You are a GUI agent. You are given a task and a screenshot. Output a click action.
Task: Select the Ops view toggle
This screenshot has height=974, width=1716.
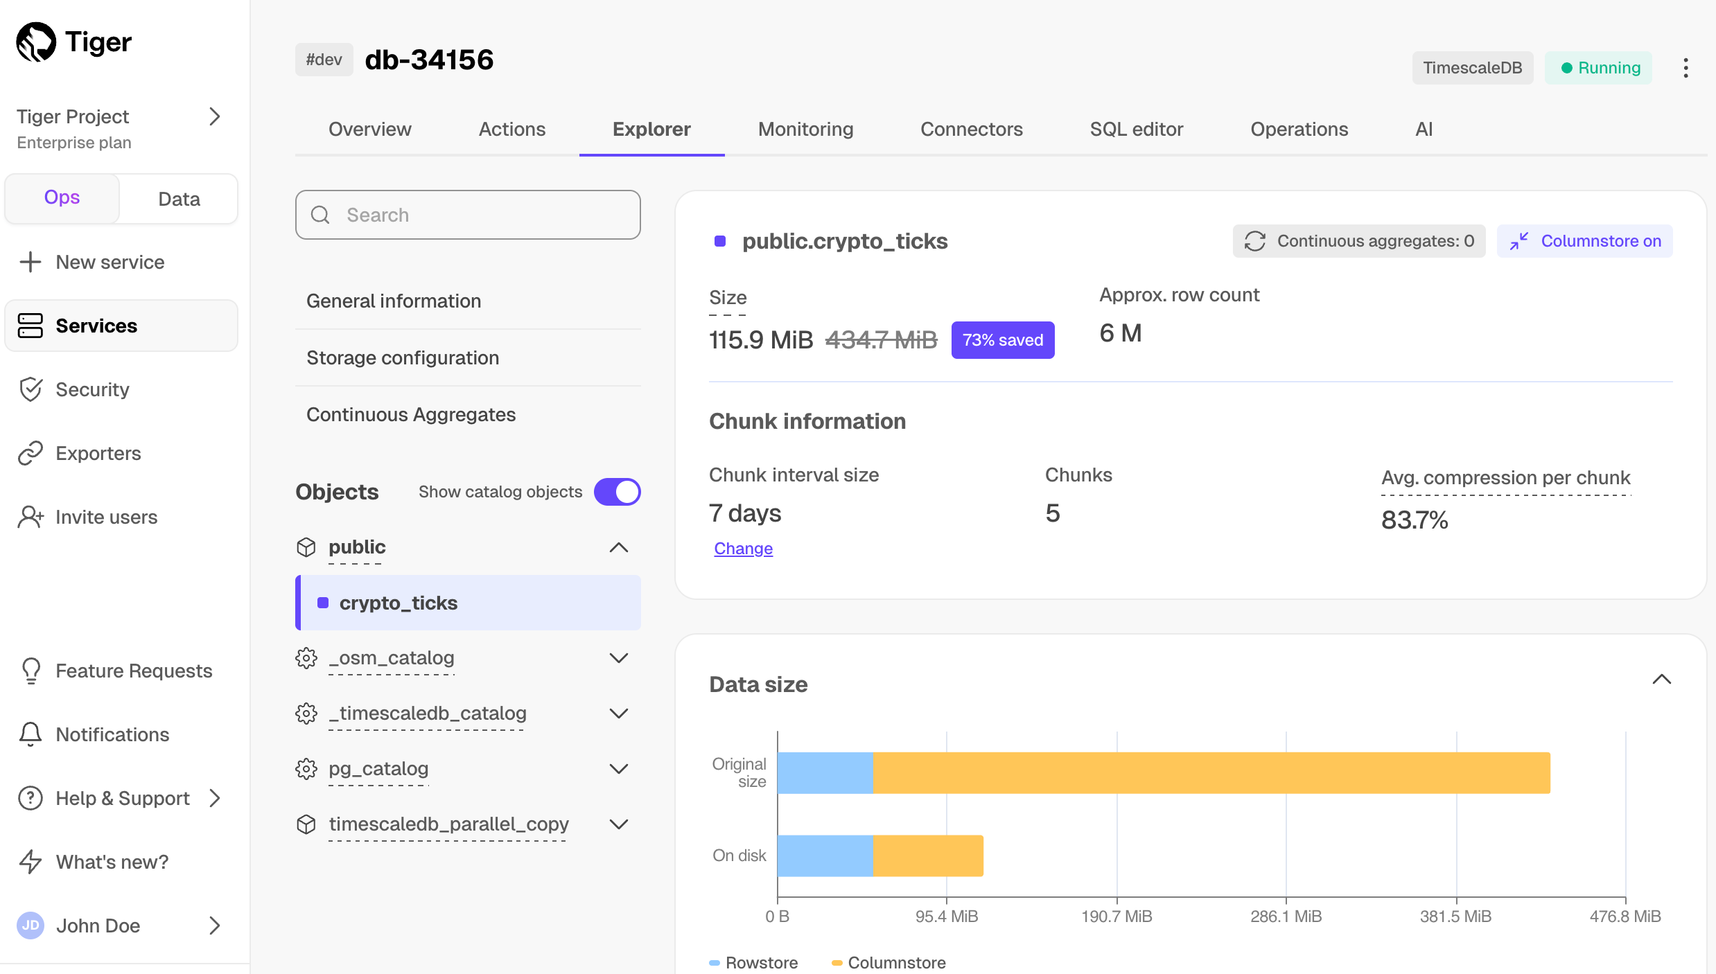click(62, 197)
